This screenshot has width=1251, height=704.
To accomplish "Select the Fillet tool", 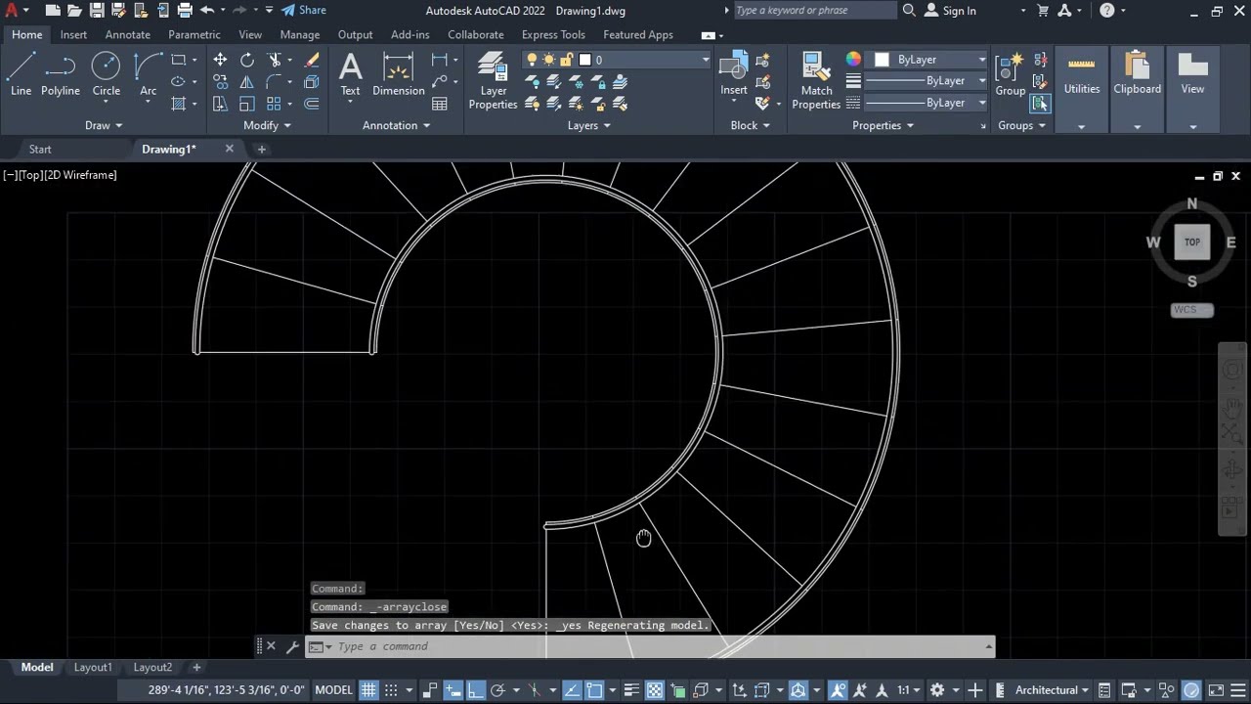I will 275,82.
